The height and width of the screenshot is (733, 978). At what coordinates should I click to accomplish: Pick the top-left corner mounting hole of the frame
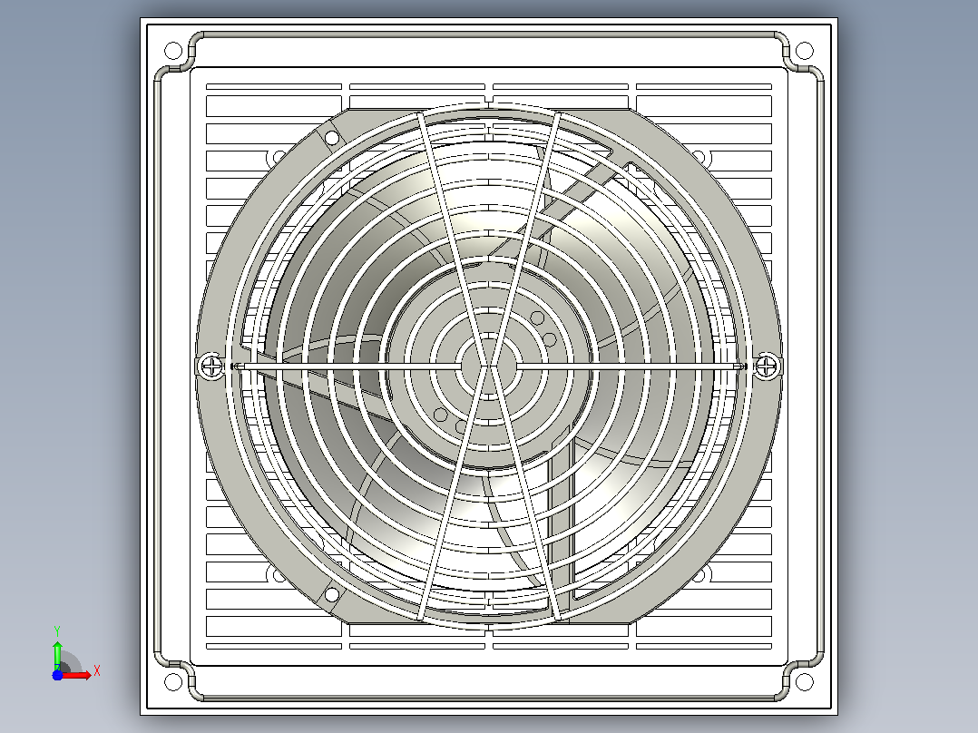click(172, 51)
